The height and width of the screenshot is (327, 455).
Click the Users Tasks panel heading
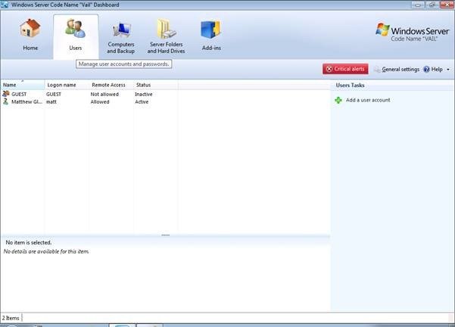tap(350, 86)
